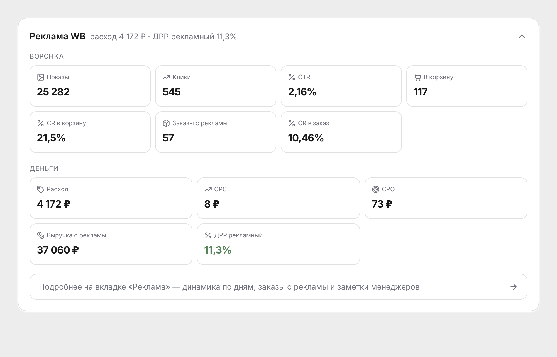The image size is (557, 357).
Task: Click the target icon beside CPO
Action: tap(376, 189)
